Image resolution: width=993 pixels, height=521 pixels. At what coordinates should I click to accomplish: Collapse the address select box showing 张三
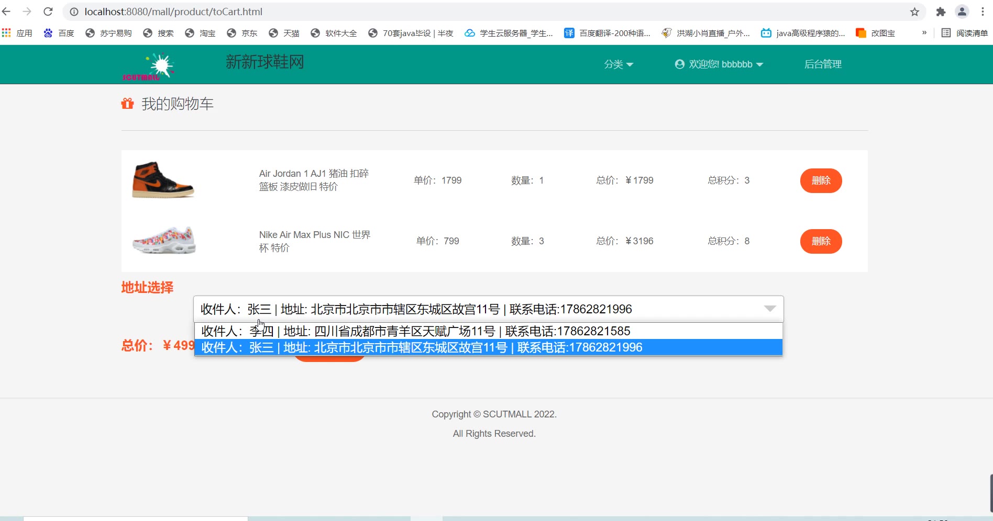(x=488, y=309)
